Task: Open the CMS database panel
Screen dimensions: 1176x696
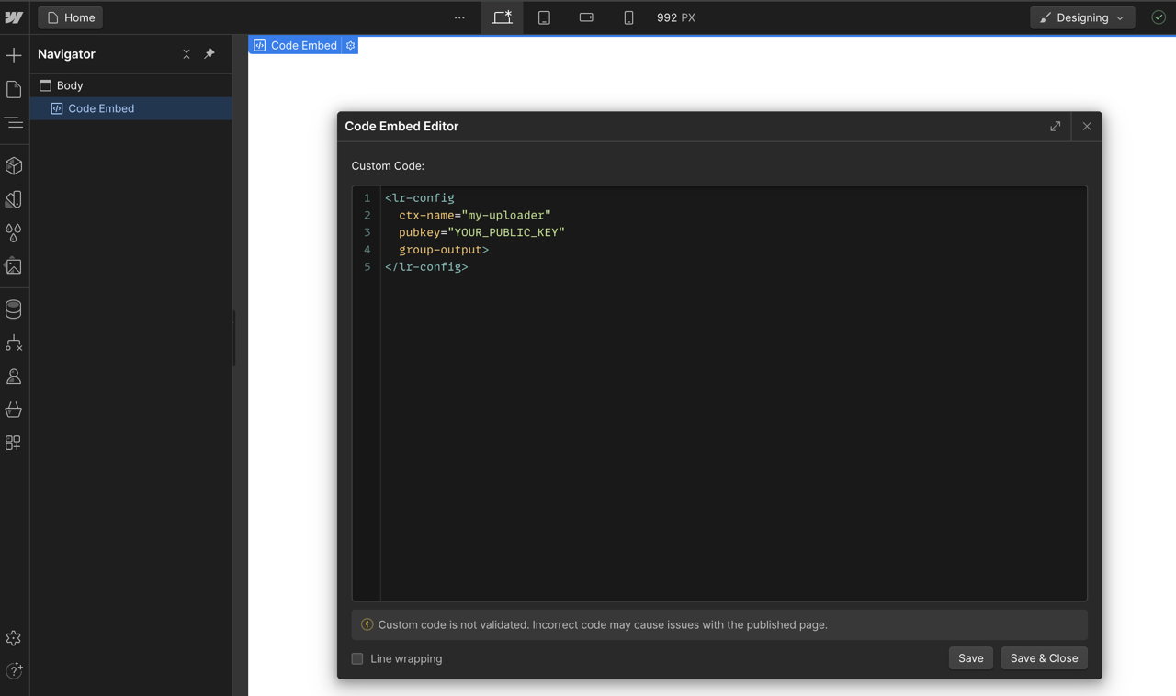Action: coord(14,309)
